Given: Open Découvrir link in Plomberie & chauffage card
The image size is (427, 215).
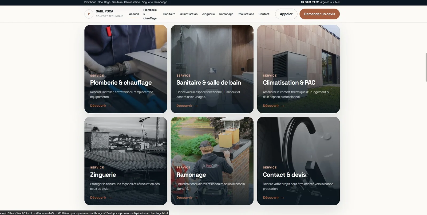Looking at the screenshot, I should click(101, 106).
